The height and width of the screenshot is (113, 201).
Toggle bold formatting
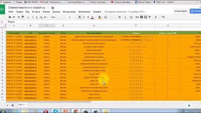79,17
